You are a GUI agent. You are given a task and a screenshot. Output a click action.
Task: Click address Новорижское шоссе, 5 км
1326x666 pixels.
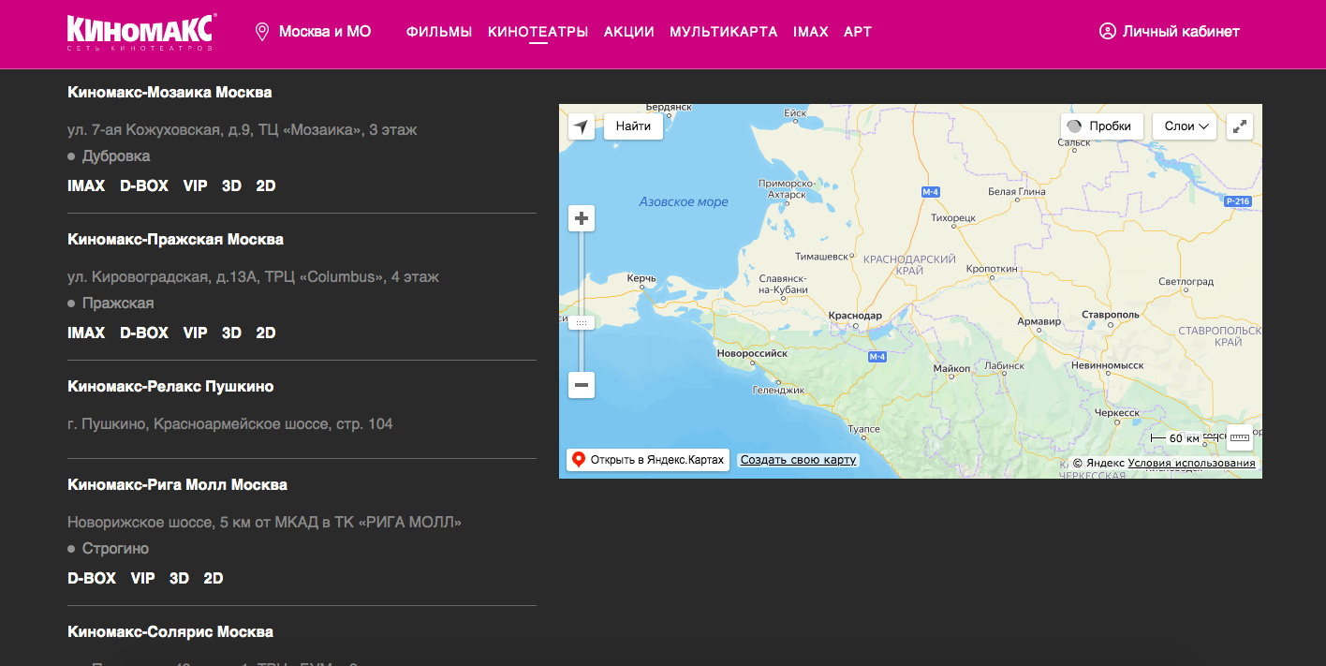[x=265, y=522]
